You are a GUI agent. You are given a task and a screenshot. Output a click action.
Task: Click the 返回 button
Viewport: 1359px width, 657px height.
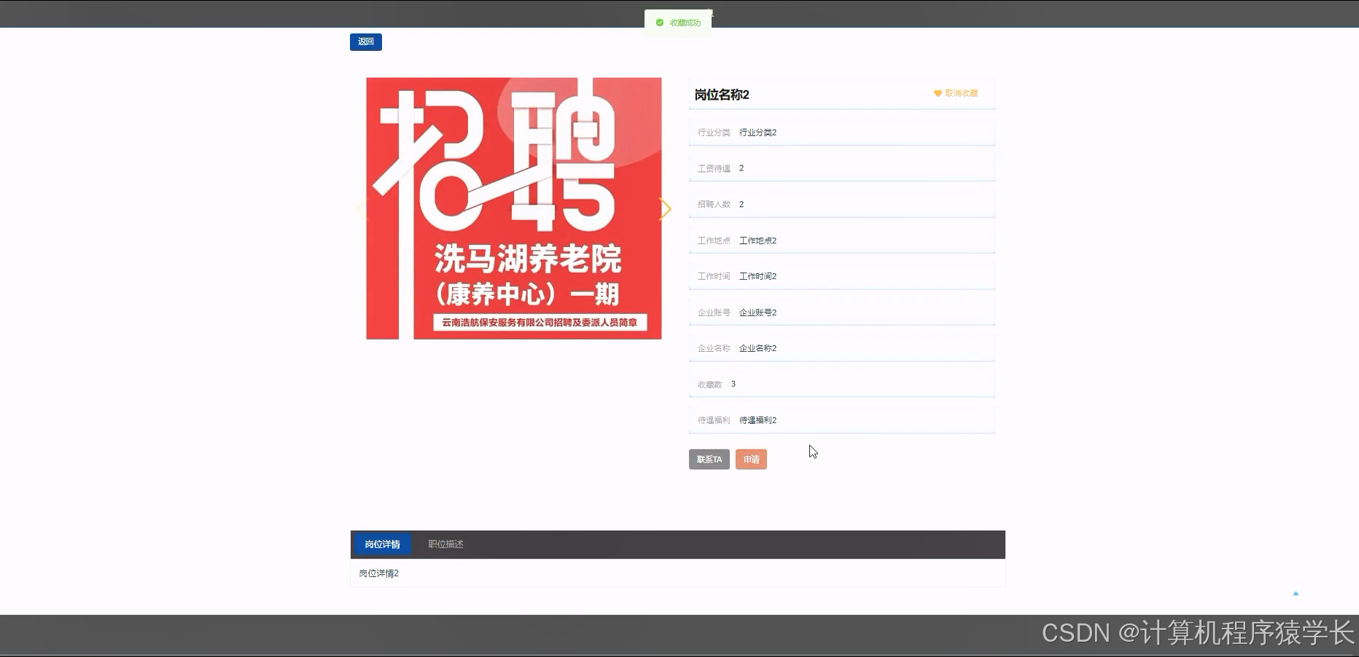click(365, 42)
